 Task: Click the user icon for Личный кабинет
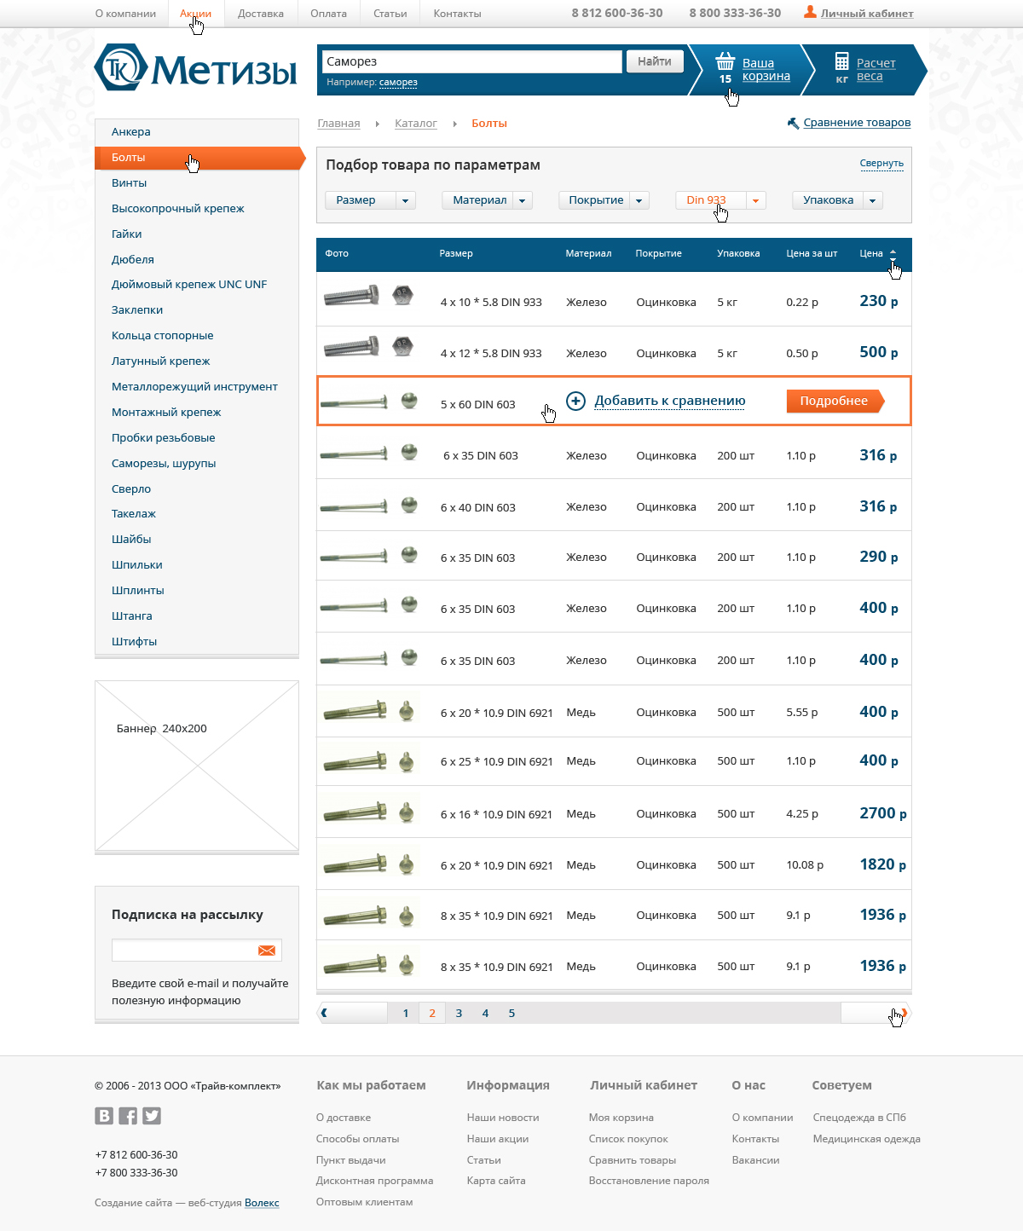pos(810,12)
